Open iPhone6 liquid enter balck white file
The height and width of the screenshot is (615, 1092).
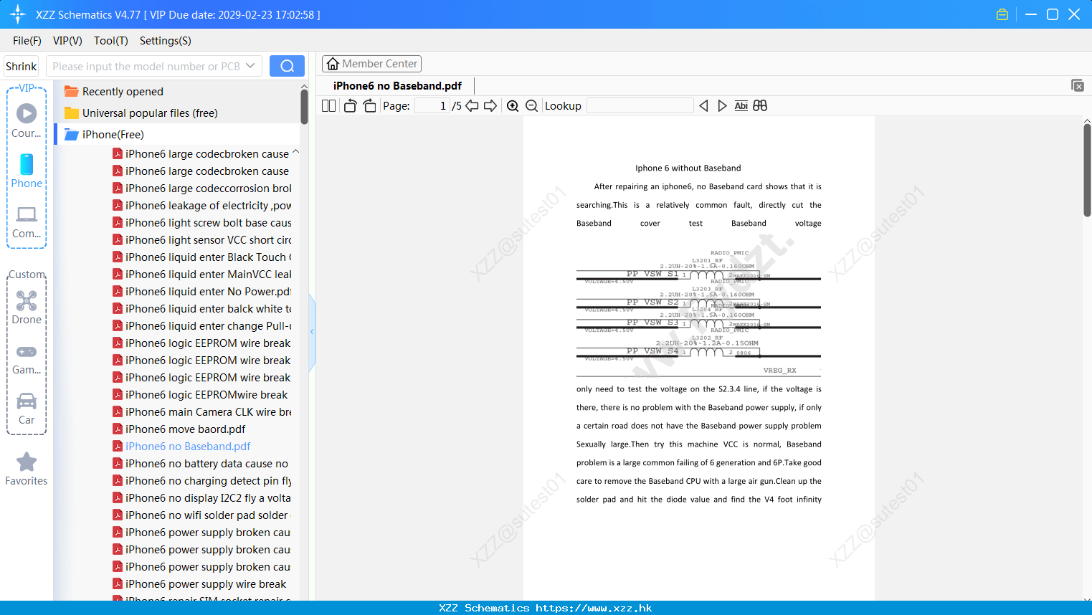[x=202, y=309]
